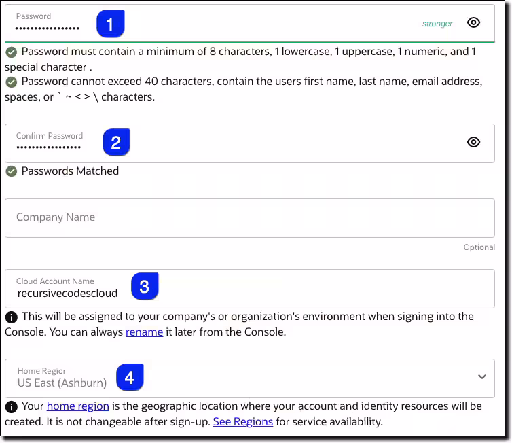The height and width of the screenshot is (443, 512).
Task: Click the info icon beside home region note
Action: (12, 407)
